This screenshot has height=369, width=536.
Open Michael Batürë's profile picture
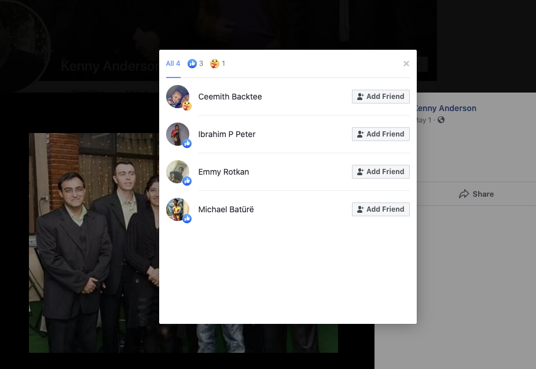[178, 209]
